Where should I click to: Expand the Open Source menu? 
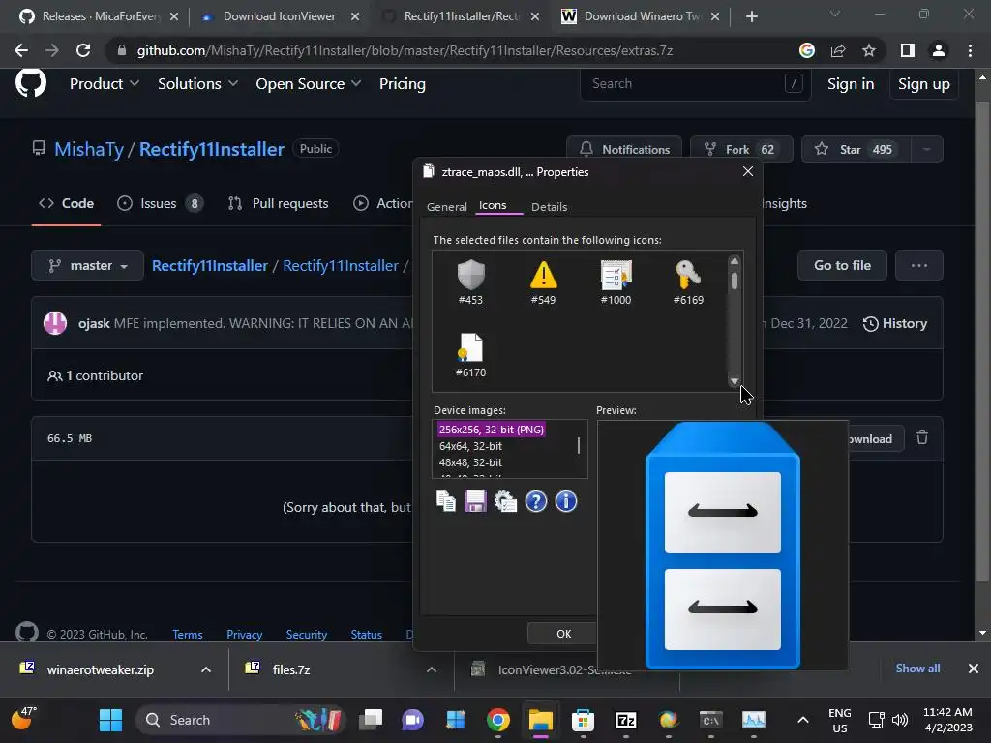pyautogui.click(x=309, y=84)
